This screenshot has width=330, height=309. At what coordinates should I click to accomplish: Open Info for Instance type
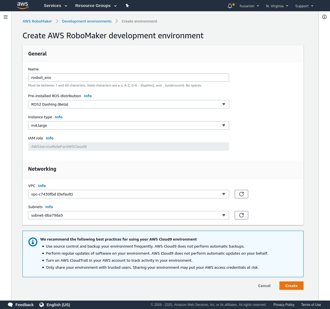coord(58,117)
